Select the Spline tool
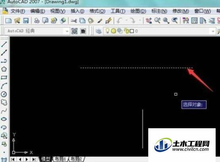The image size is (220, 162). coord(4,111)
